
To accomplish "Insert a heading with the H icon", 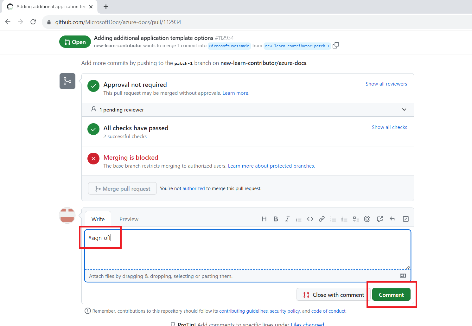I will (x=264, y=219).
